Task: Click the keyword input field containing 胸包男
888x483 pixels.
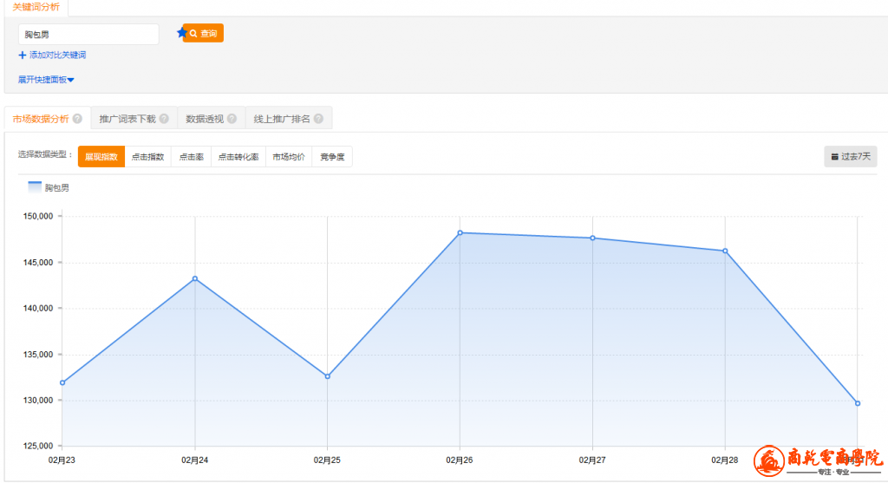Action: click(x=88, y=34)
